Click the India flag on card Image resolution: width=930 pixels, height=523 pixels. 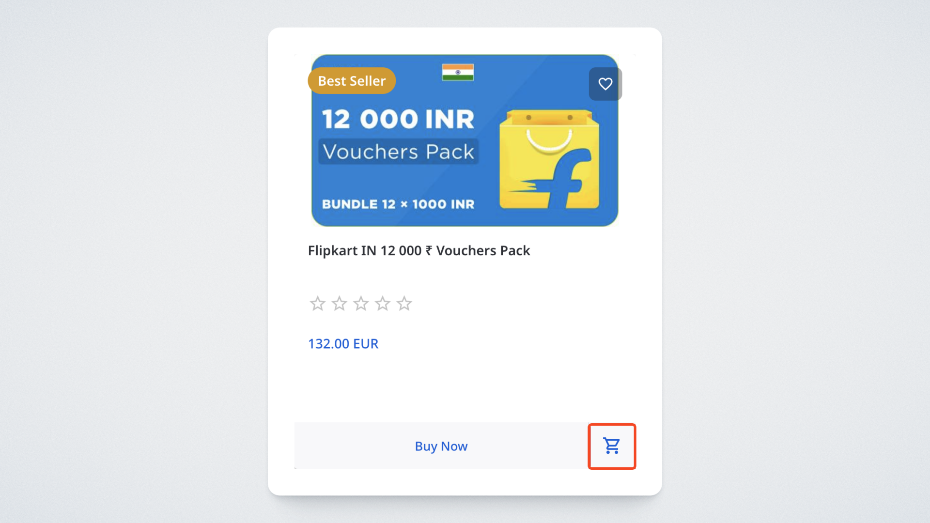tap(458, 72)
